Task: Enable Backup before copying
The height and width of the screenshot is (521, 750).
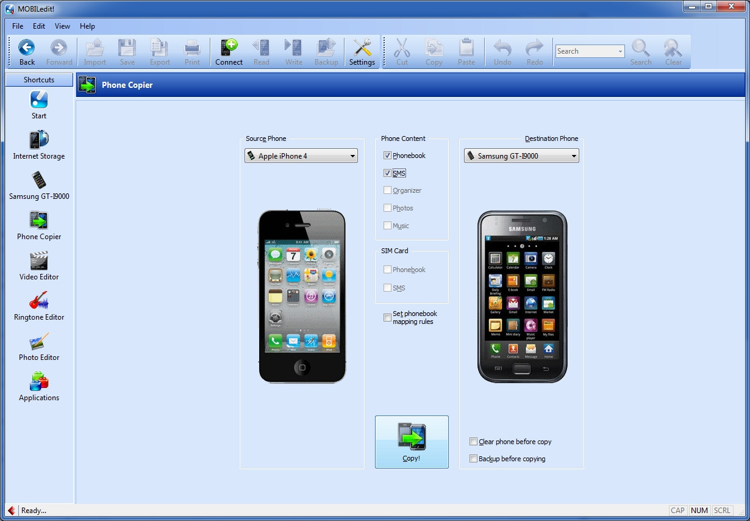Action: [473, 459]
